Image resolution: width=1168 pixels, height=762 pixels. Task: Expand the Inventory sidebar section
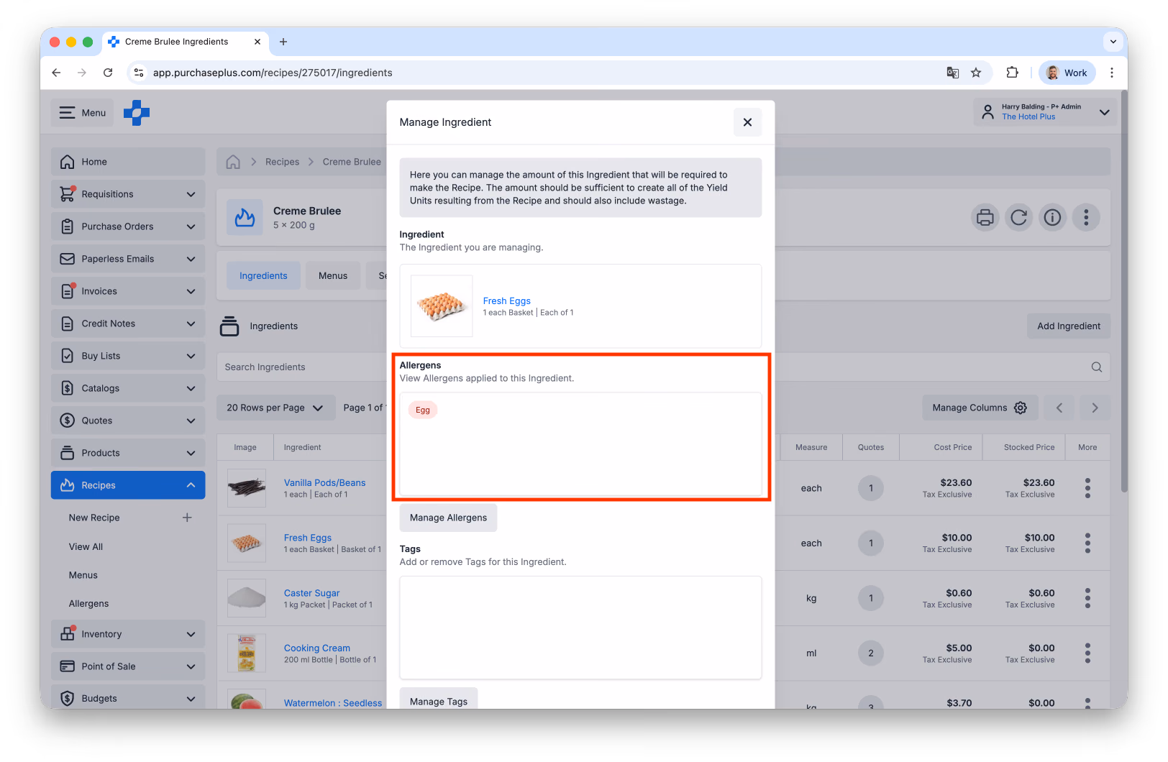pos(128,634)
